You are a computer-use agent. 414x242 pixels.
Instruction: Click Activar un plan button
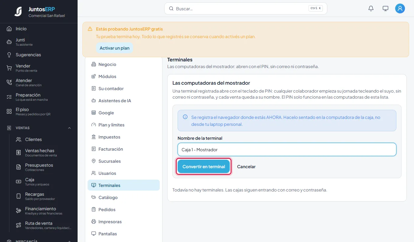(x=115, y=48)
